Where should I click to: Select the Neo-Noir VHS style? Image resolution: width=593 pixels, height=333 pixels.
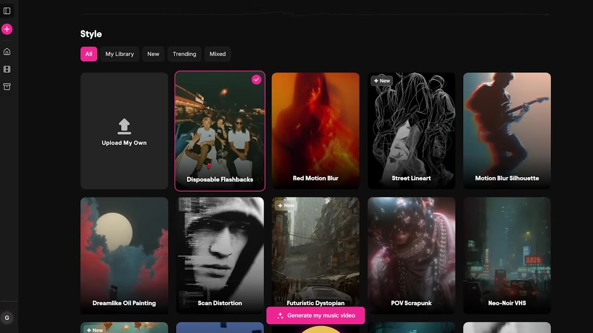point(507,256)
